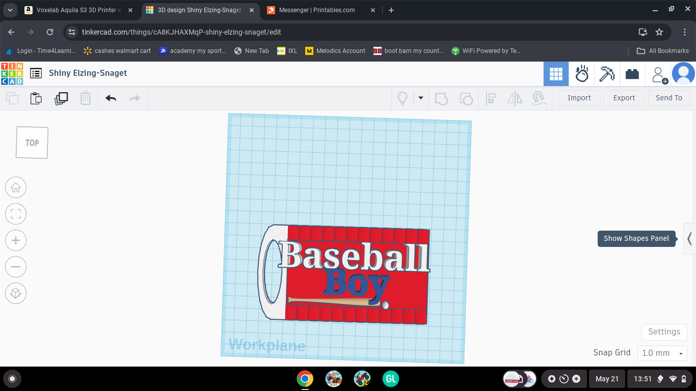The width and height of the screenshot is (696, 391).
Task: Click the Export button
Action: (x=624, y=98)
